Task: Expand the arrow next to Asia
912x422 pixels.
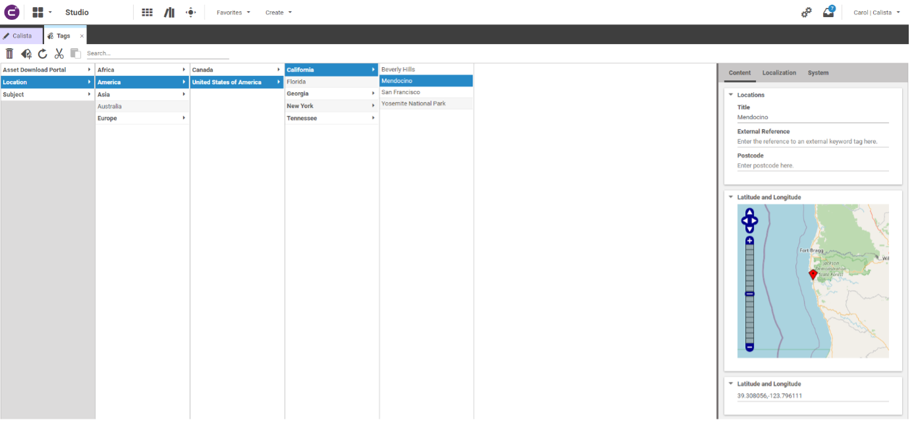Action: [184, 95]
